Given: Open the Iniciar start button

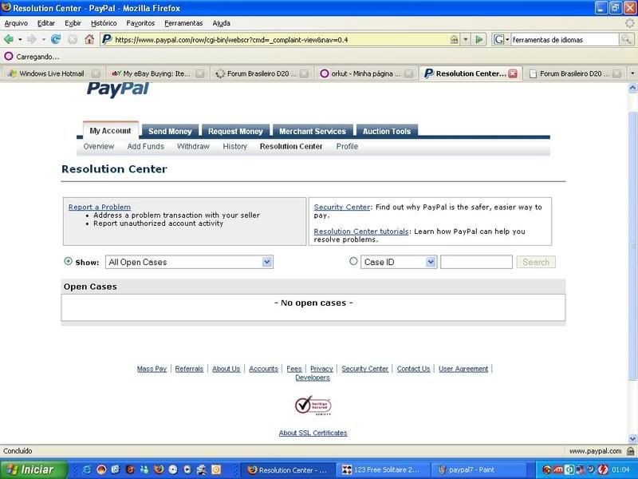Looking at the screenshot, I should (33, 469).
